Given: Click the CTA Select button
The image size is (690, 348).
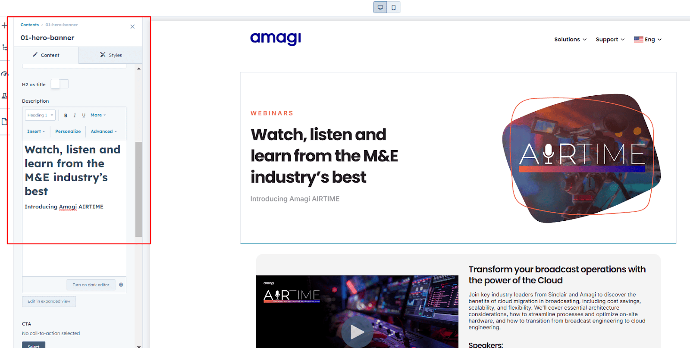Looking at the screenshot, I should pyautogui.click(x=34, y=345).
